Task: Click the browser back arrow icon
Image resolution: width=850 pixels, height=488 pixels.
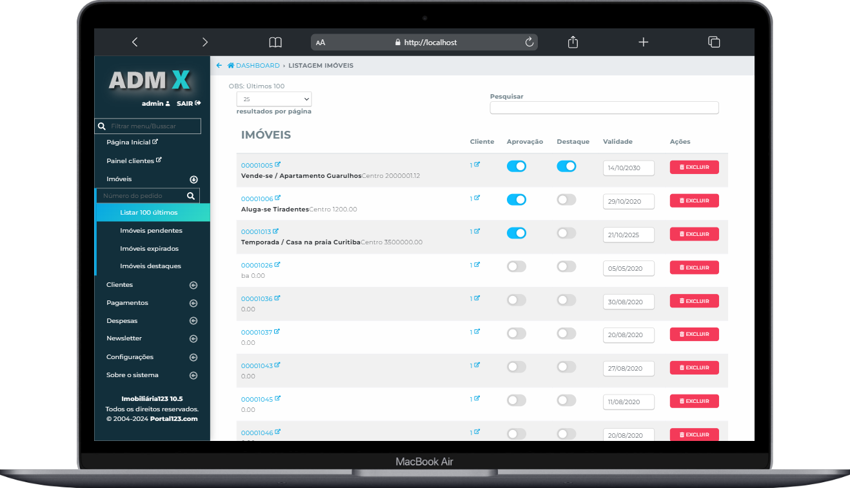Action: pyautogui.click(x=134, y=42)
